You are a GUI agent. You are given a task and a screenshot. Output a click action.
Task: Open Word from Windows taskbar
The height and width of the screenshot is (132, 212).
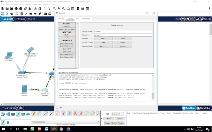pyautogui.click(x=47, y=129)
